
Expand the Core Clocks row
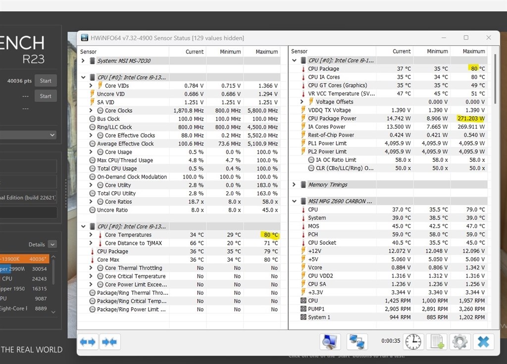click(91, 110)
